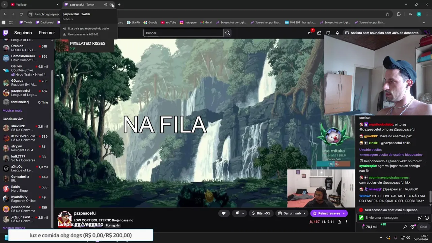Click the pazpeaceful streamer avatar

tap(64, 218)
